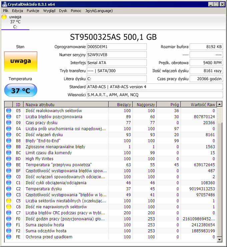Select the Zgłoszone nienaprawialne błędy row name
227x247 pixels.
(55, 147)
